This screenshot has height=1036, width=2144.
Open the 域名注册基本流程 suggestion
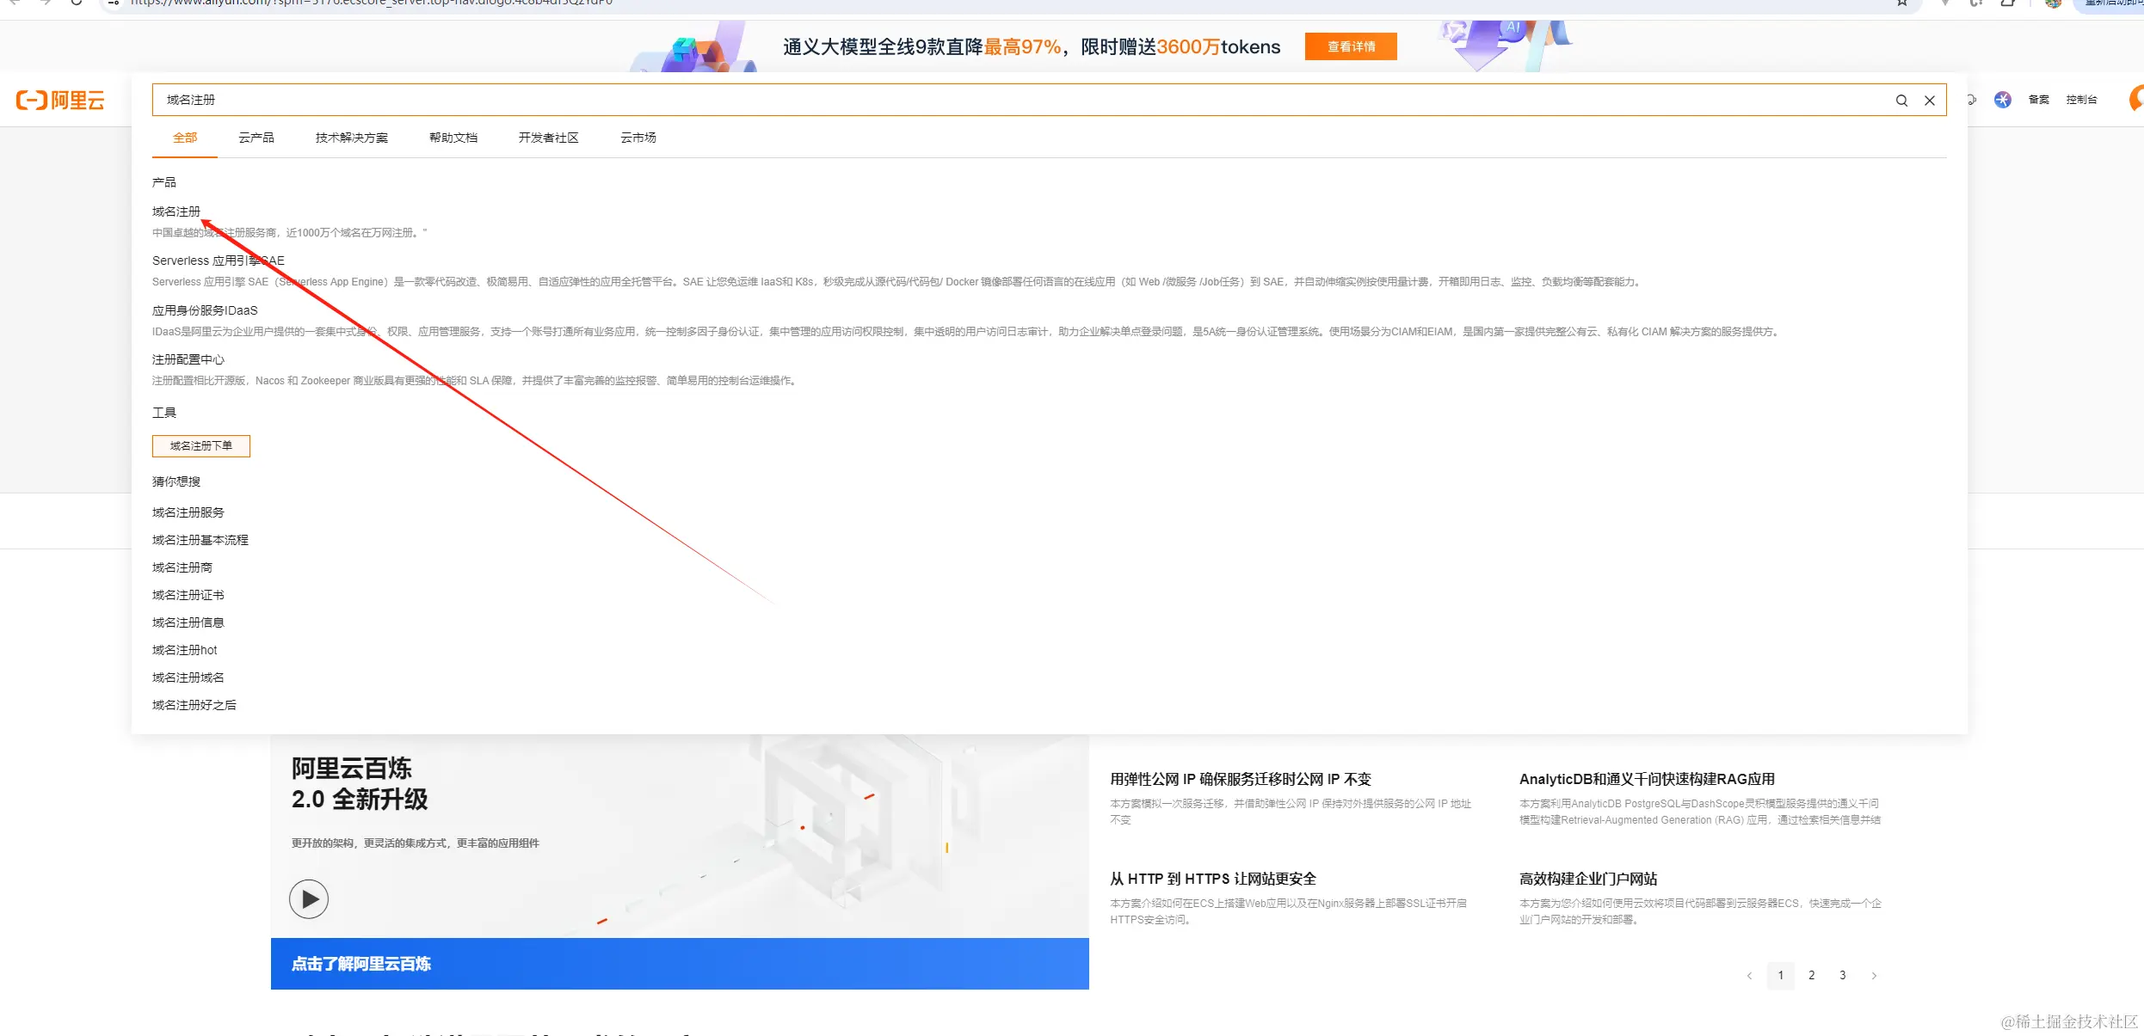point(200,540)
